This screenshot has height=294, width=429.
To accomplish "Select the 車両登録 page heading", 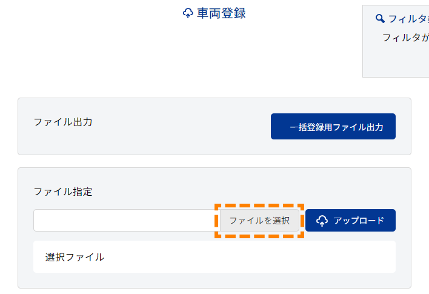I will (x=221, y=13).
